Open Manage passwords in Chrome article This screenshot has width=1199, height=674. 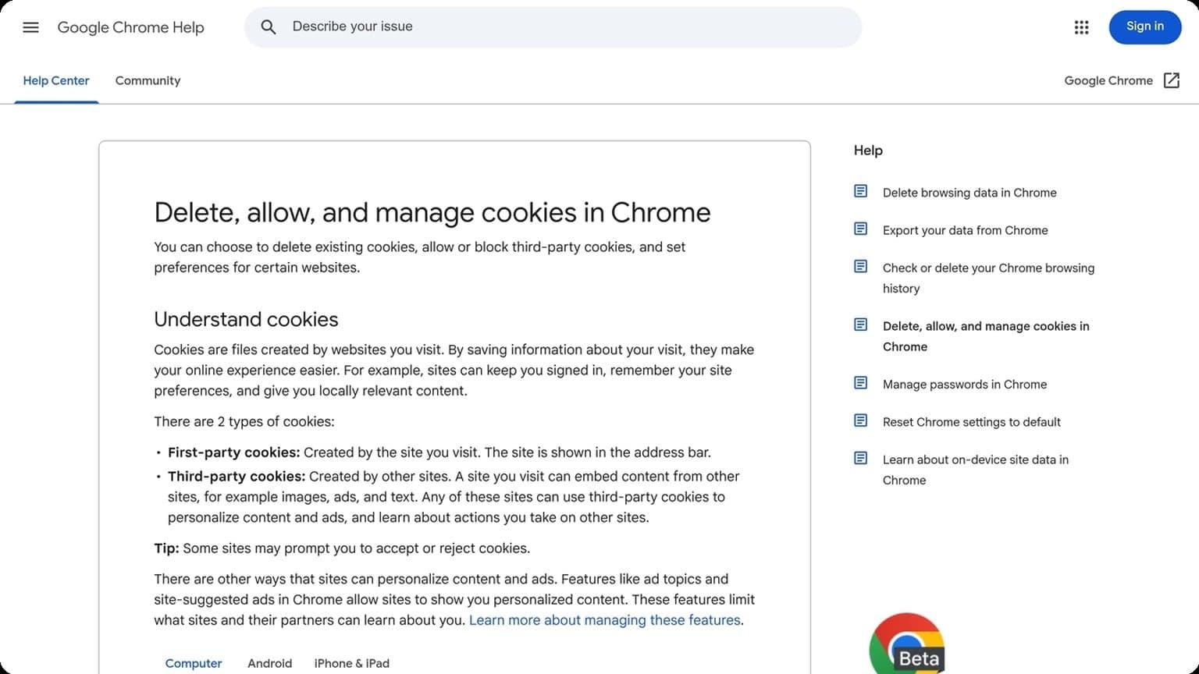tap(965, 384)
